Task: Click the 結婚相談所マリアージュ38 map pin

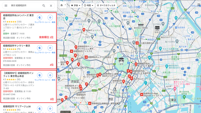Action: click(x=124, y=81)
